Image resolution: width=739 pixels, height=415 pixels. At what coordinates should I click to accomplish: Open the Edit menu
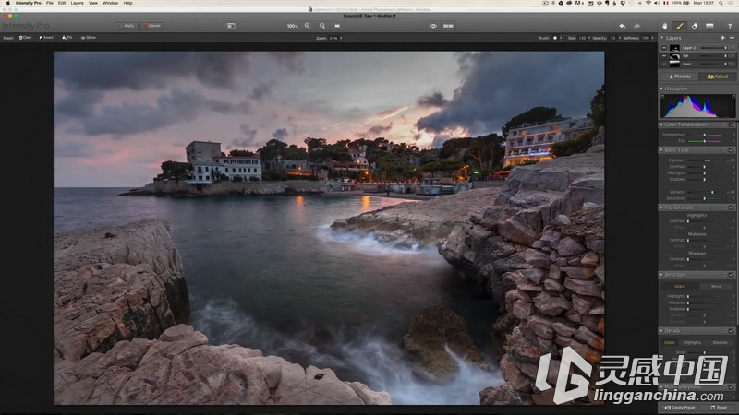coord(62,3)
